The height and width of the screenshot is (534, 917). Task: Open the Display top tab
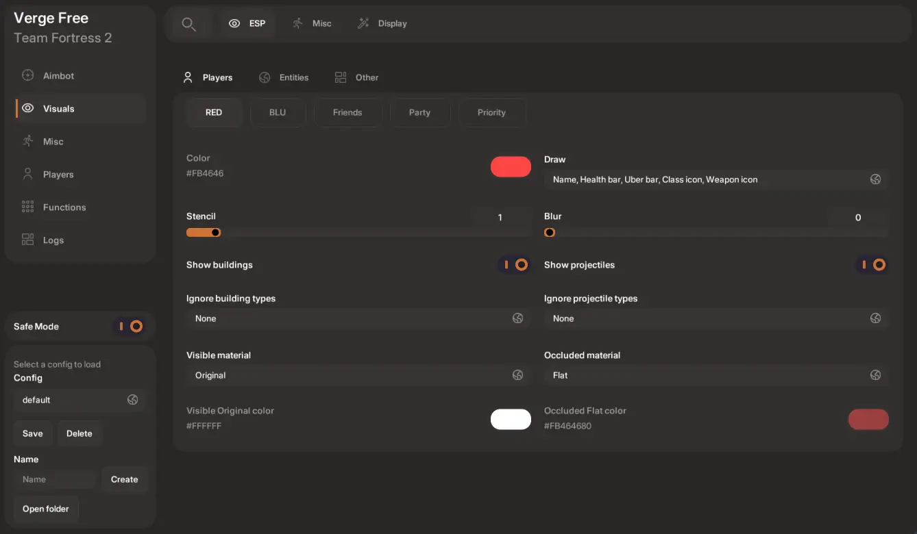[x=382, y=23]
